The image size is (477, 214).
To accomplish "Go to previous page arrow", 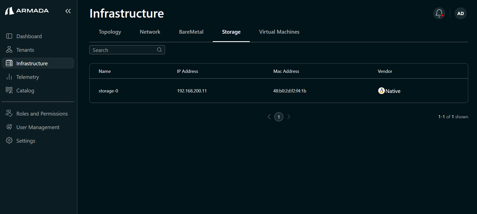I will coord(269,117).
